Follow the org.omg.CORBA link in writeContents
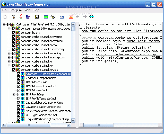 [149, 58]
